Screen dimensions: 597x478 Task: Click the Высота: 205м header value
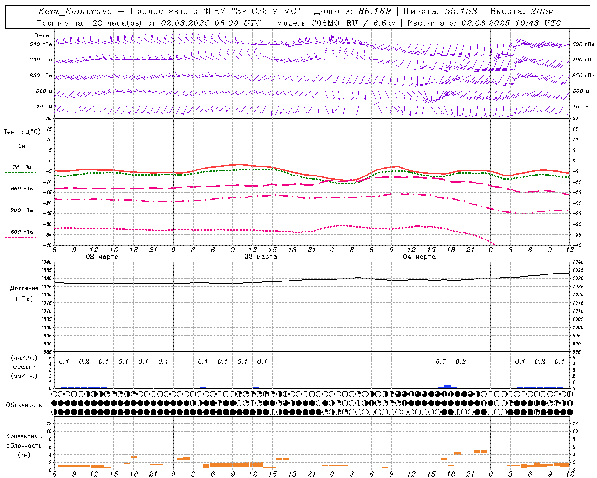pyautogui.click(x=522, y=11)
